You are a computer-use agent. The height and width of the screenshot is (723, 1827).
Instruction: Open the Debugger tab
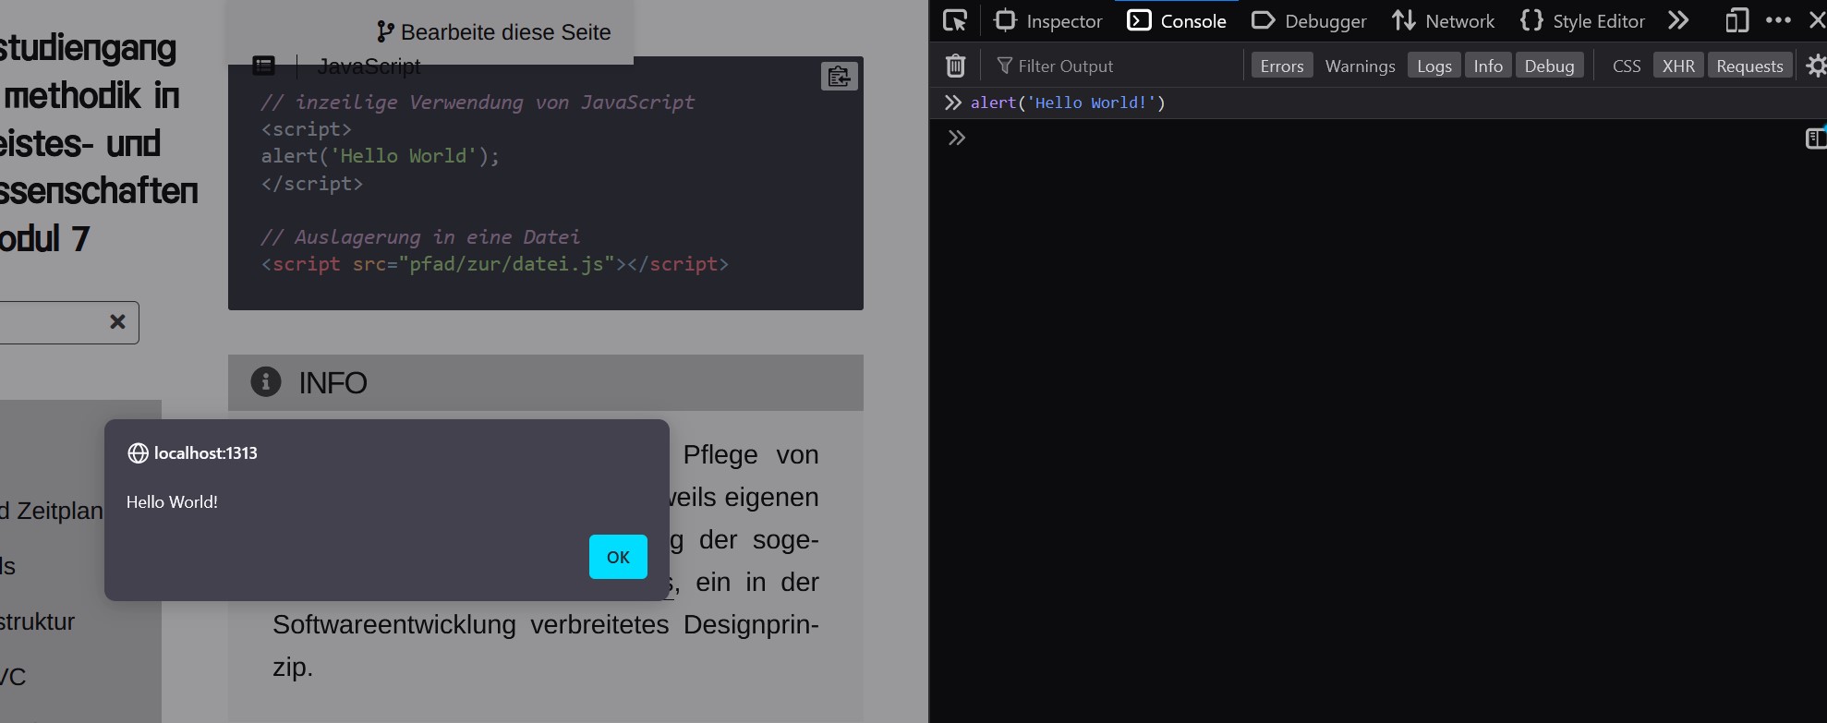[1309, 20]
